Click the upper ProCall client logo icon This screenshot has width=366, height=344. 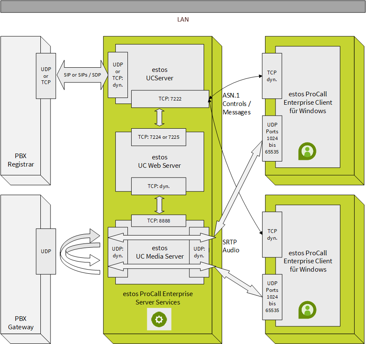(307, 151)
